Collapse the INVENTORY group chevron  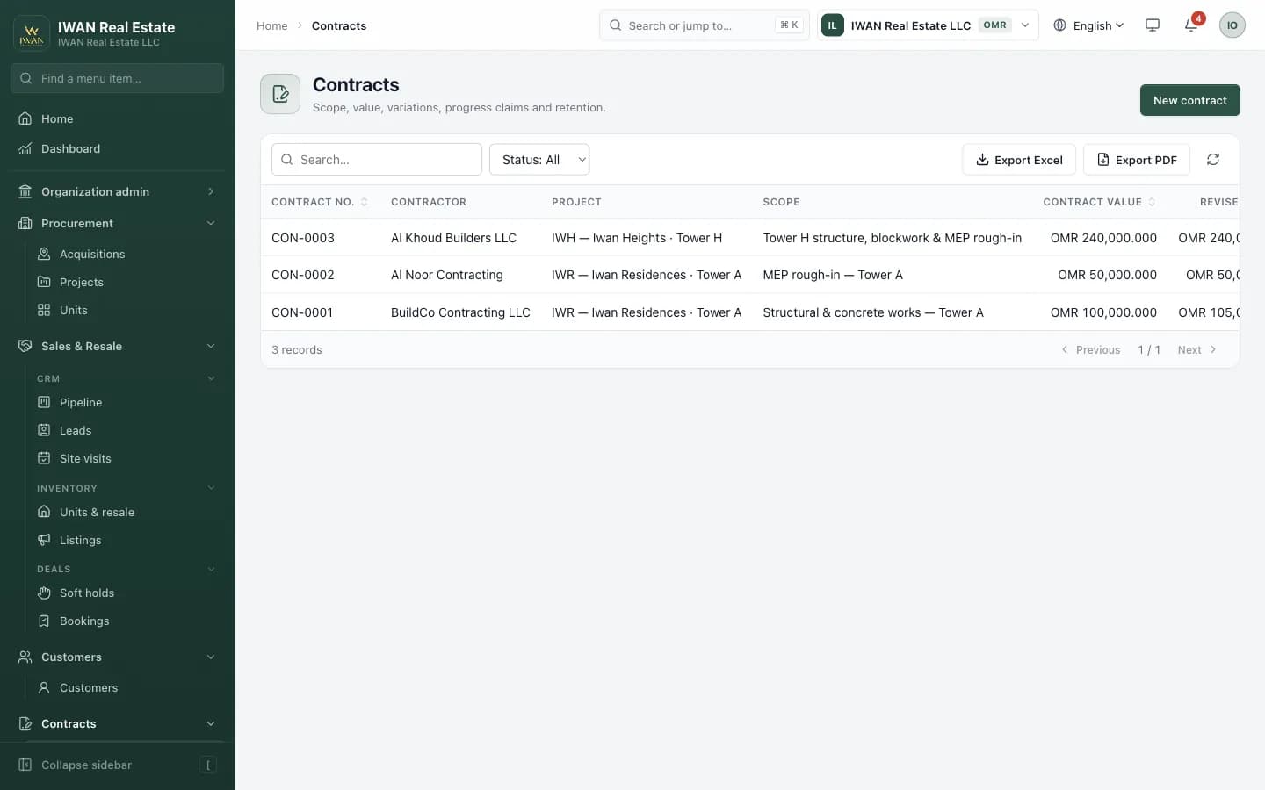[211, 488]
